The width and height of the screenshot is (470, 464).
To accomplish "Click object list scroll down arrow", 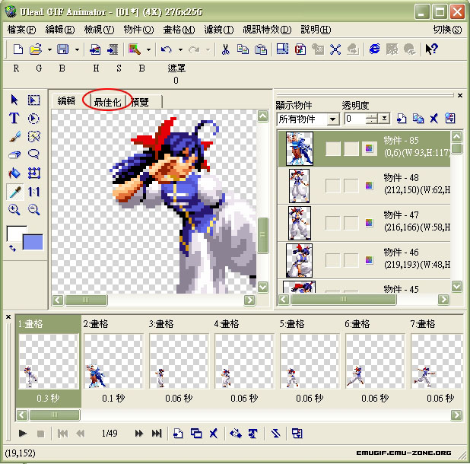I will pyautogui.click(x=457, y=286).
